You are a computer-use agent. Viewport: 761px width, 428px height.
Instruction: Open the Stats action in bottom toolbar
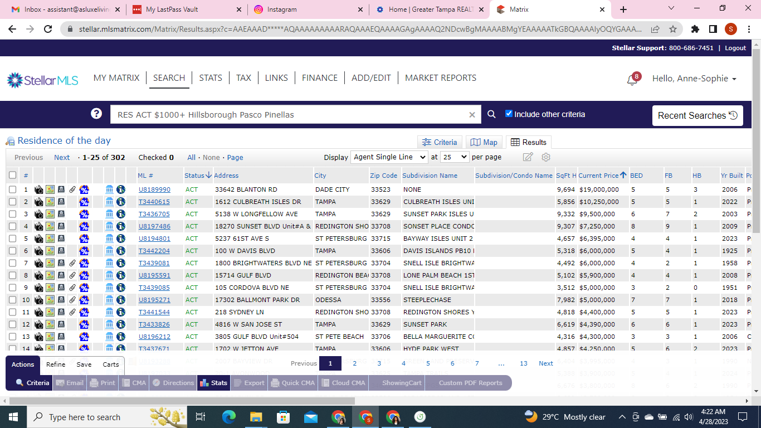tap(213, 383)
